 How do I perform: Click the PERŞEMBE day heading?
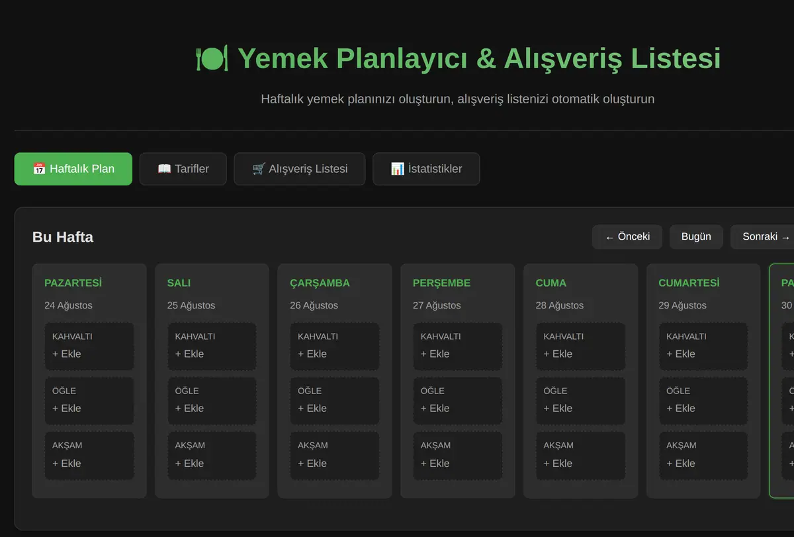441,283
